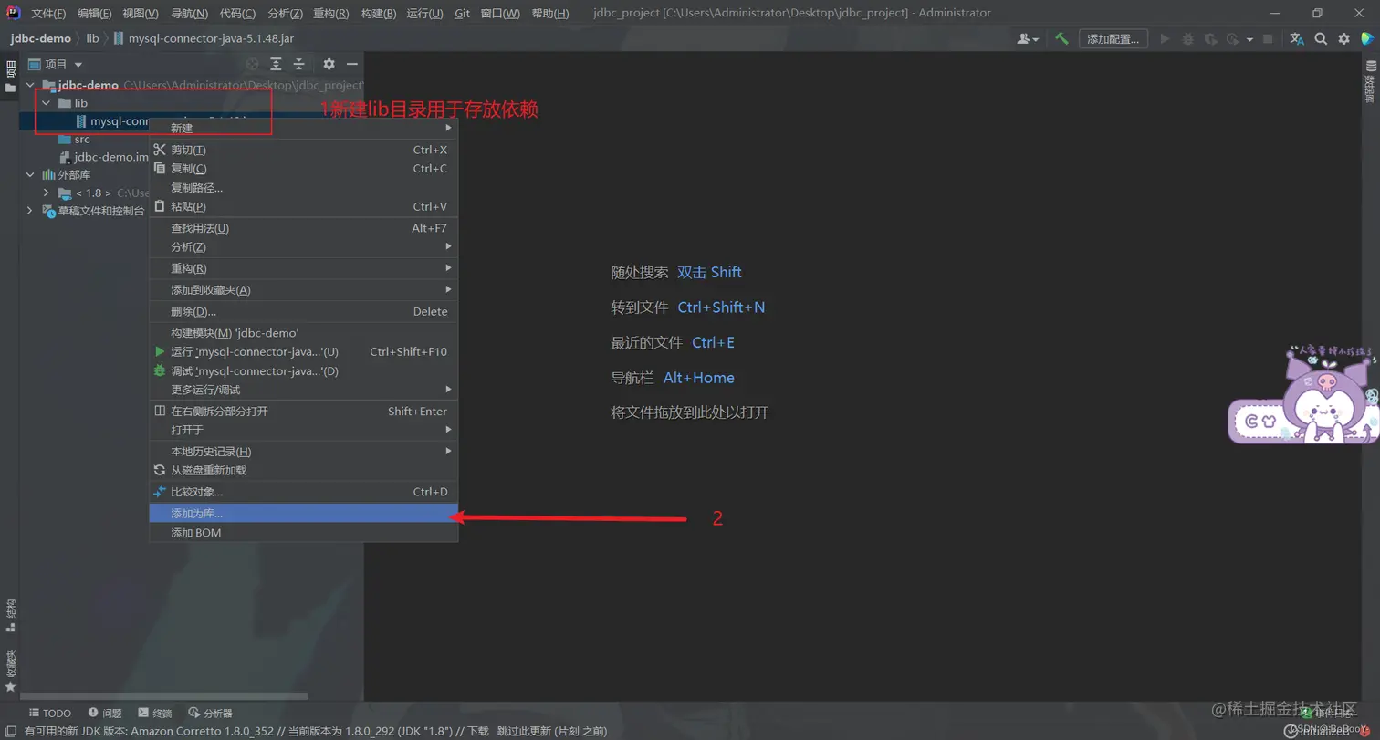Open the 文件(F) menu
Screen dimensions: 1380x740
(48, 14)
